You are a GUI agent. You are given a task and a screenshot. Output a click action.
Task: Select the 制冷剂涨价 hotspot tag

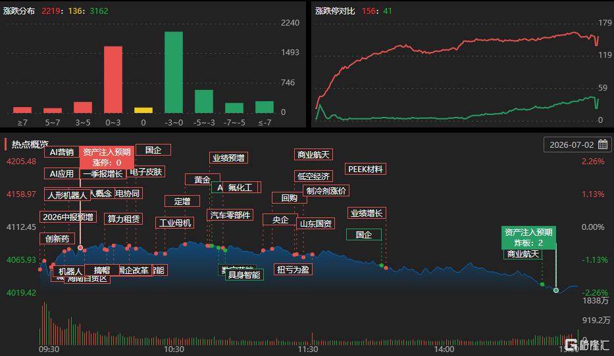pyautogui.click(x=326, y=190)
